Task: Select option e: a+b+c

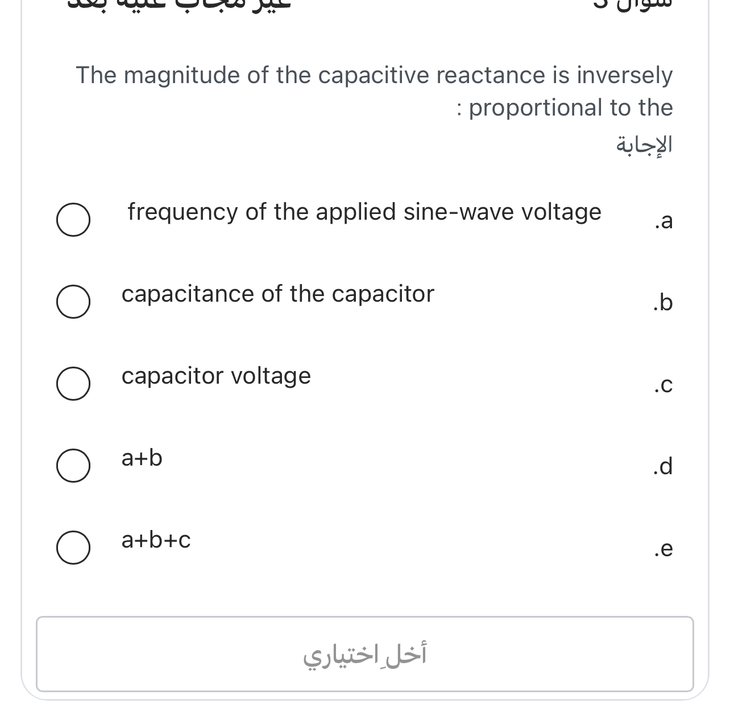Action: (x=73, y=548)
